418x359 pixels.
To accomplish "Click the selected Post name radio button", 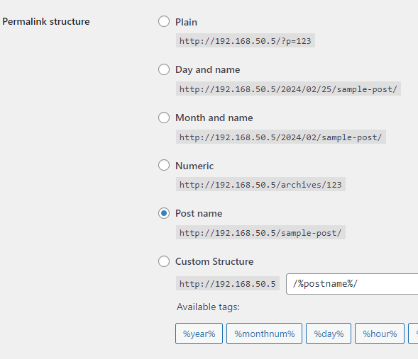I will (164, 213).
